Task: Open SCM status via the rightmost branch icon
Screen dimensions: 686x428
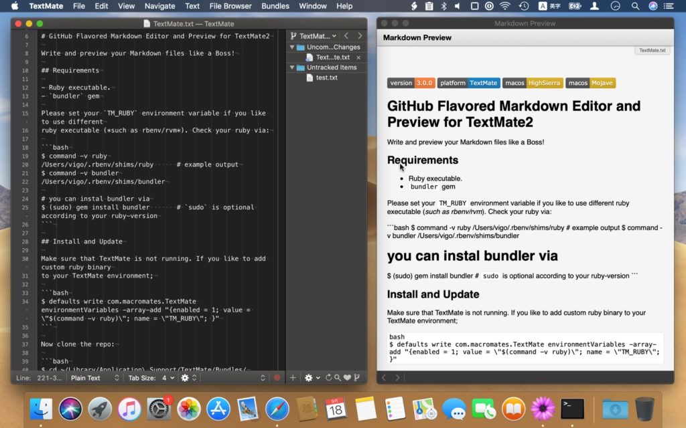Action: point(356,378)
